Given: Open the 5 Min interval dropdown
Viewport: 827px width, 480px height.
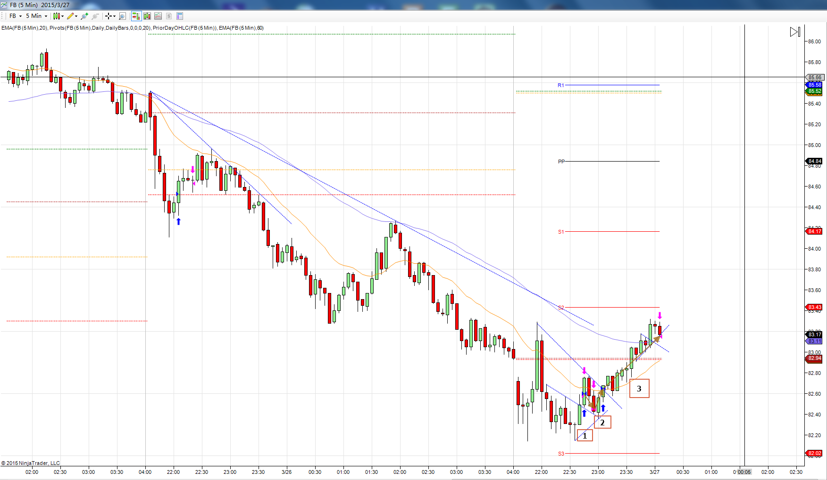Looking at the screenshot, I should pyautogui.click(x=36, y=16).
